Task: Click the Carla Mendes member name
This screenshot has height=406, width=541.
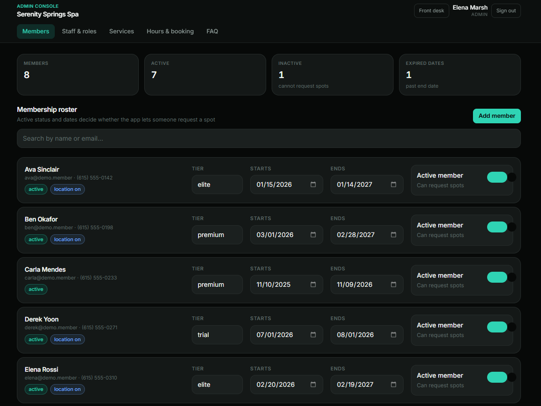Action: coord(45,269)
